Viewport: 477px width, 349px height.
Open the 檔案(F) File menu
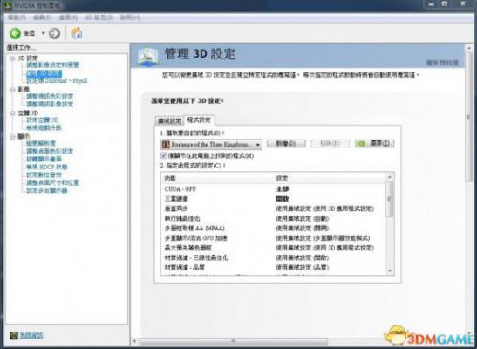tap(17, 17)
